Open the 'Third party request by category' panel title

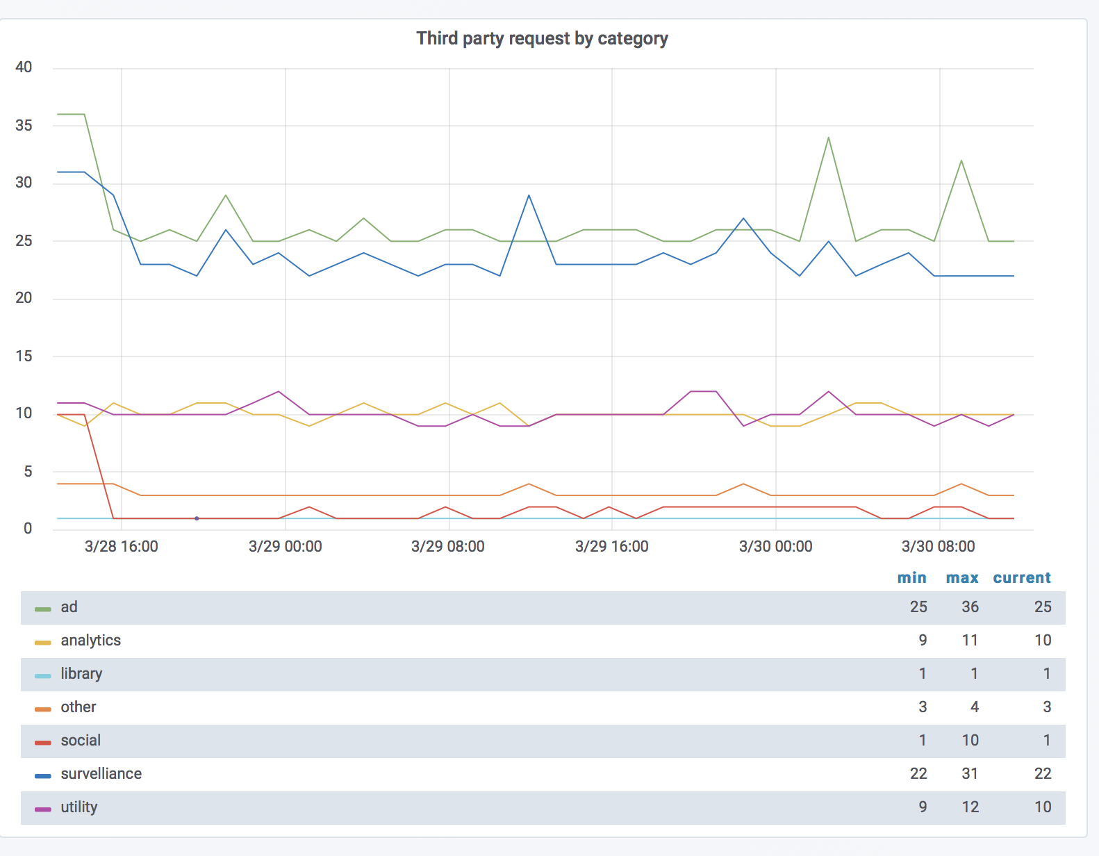click(x=542, y=39)
